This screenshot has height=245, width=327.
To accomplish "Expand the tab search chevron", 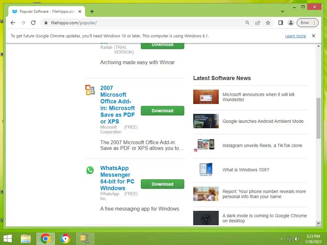I will [283, 11].
